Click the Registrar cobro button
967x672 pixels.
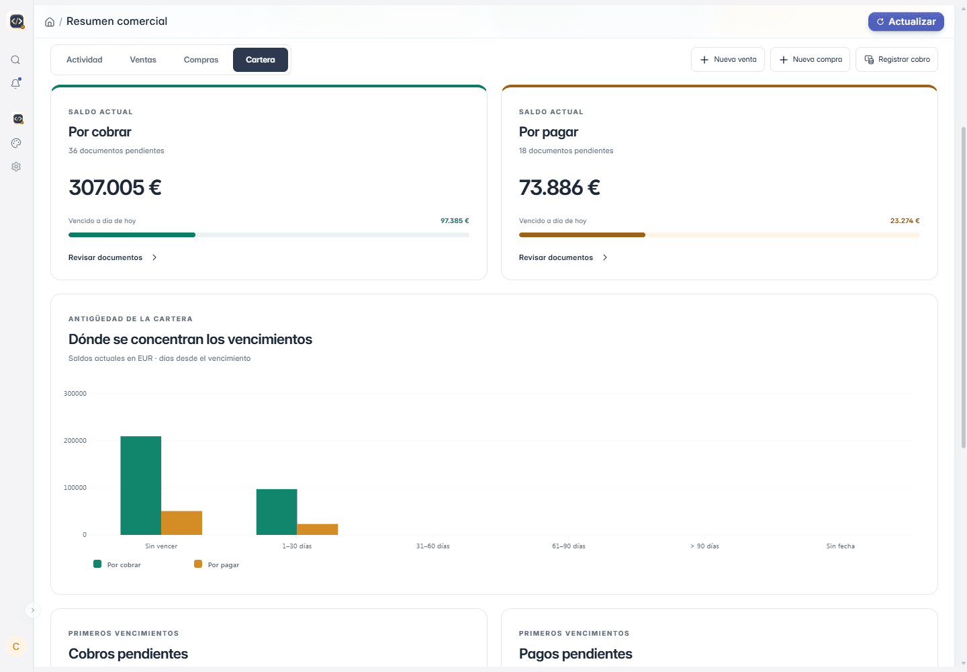(897, 59)
